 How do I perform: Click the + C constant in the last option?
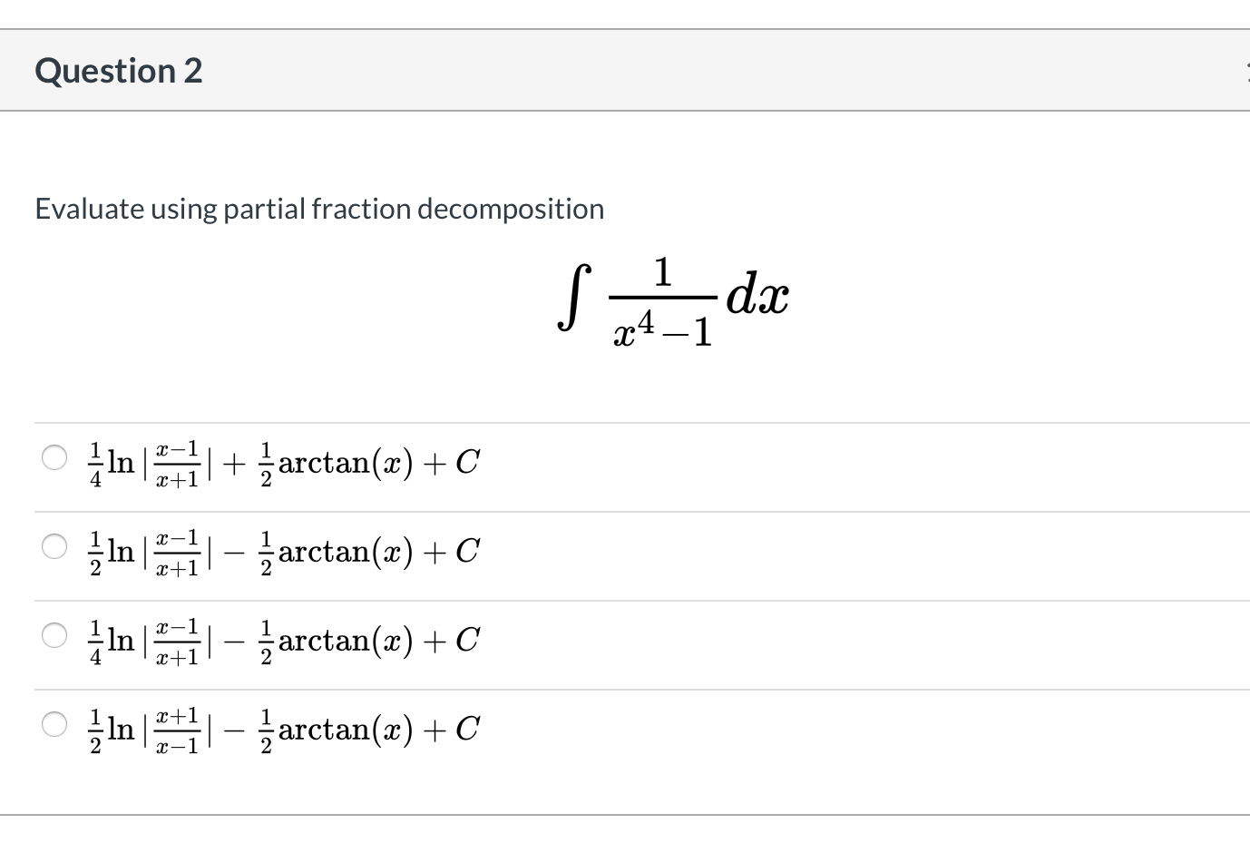click(464, 730)
